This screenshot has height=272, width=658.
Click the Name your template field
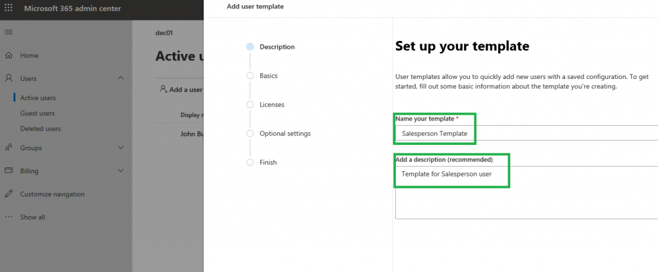click(527, 133)
